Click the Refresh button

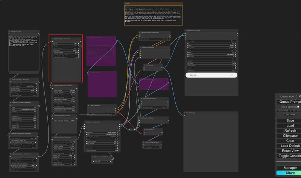pyautogui.click(x=289, y=131)
